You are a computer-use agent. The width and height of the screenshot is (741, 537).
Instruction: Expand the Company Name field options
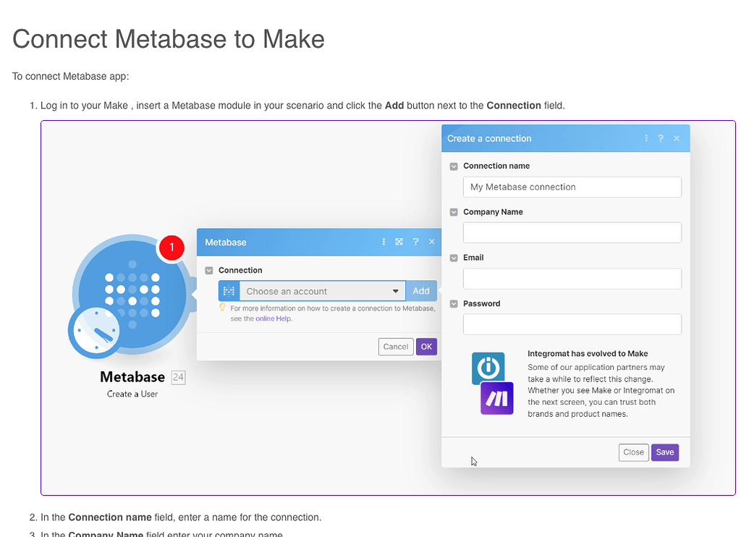coord(453,211)
